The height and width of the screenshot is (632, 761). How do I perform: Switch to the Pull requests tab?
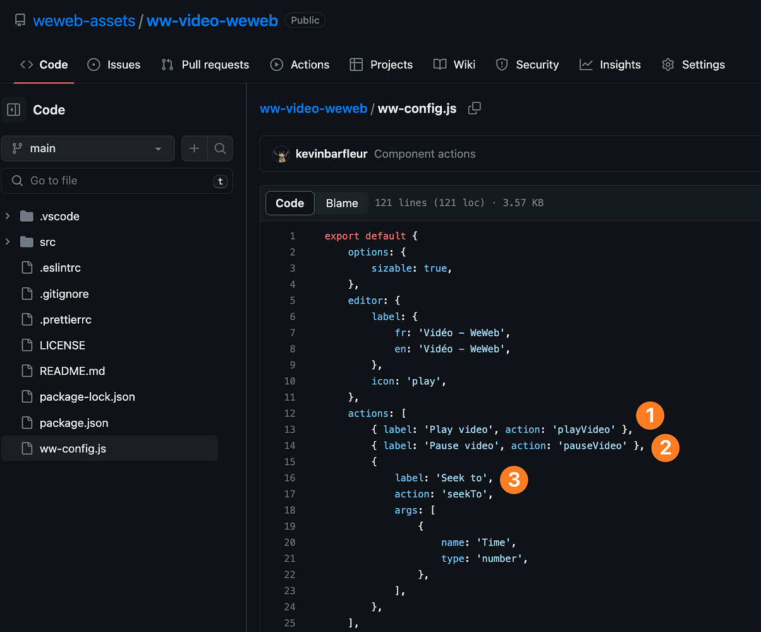pos(205,64)
